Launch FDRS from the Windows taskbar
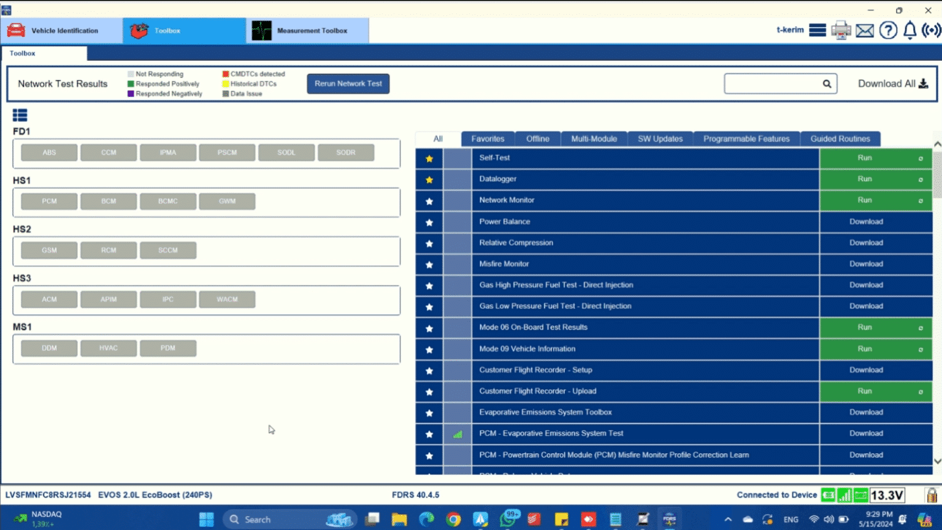This screenshot has height=530, width=942. click(669, 519)
